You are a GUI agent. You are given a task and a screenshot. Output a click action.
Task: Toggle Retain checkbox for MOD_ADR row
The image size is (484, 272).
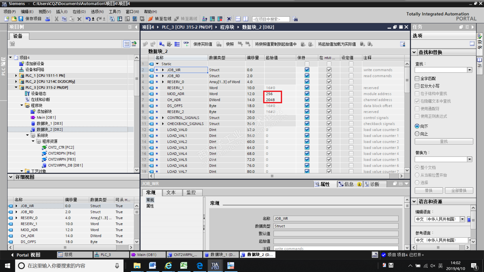coord(307,94)
